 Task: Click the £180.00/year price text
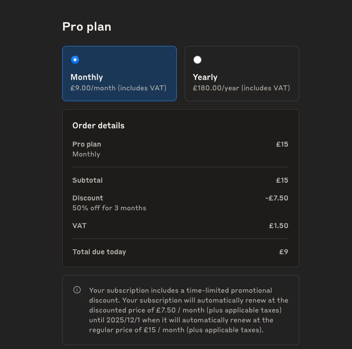(241, 88)
